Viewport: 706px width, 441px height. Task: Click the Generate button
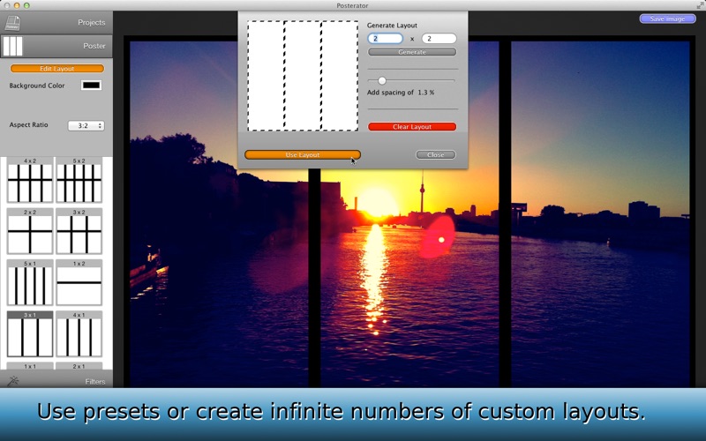412,52
